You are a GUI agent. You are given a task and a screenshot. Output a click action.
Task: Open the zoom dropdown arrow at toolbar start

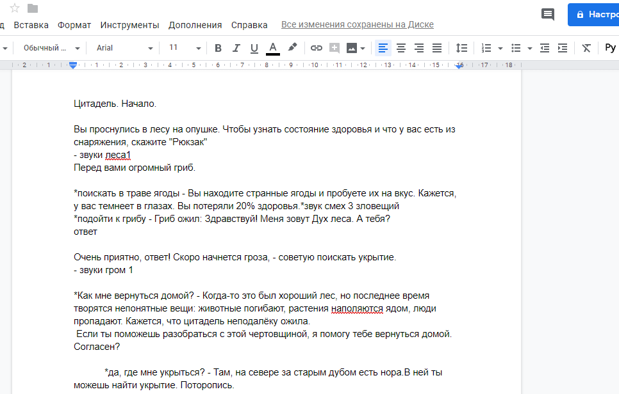click(4, 49)
